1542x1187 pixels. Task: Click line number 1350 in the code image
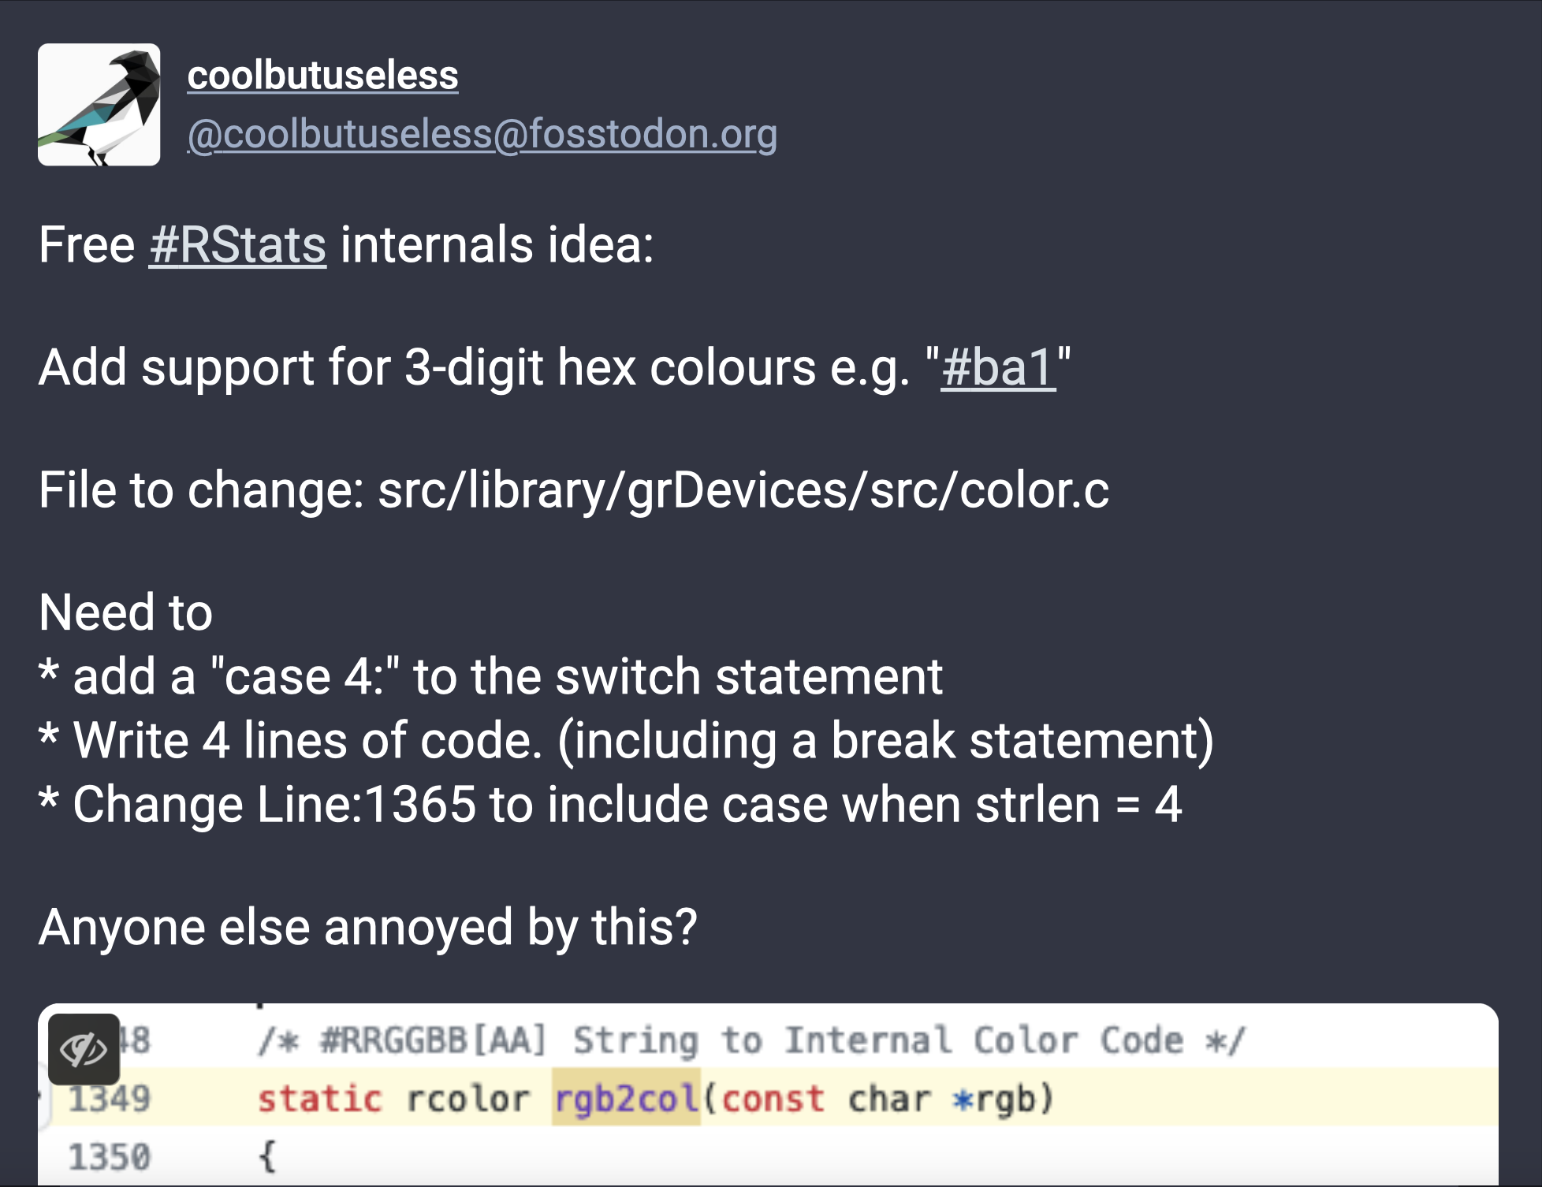(109, 1157)
